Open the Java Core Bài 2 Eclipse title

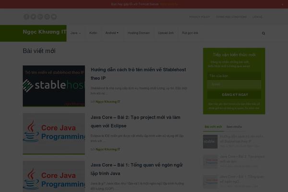[x=135, y=121]
